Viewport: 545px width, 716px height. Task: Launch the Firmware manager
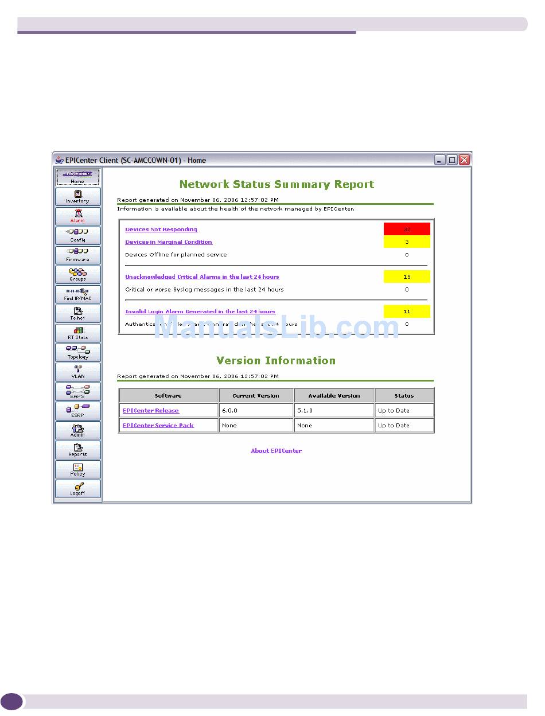pos(77,255)
